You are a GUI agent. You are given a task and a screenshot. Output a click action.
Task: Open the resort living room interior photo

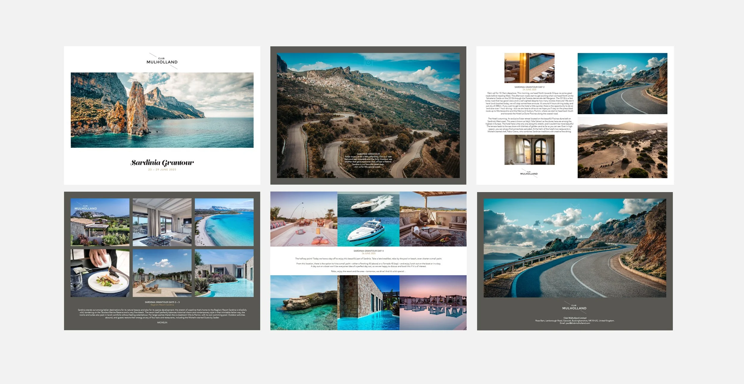[x=162, y=222]
